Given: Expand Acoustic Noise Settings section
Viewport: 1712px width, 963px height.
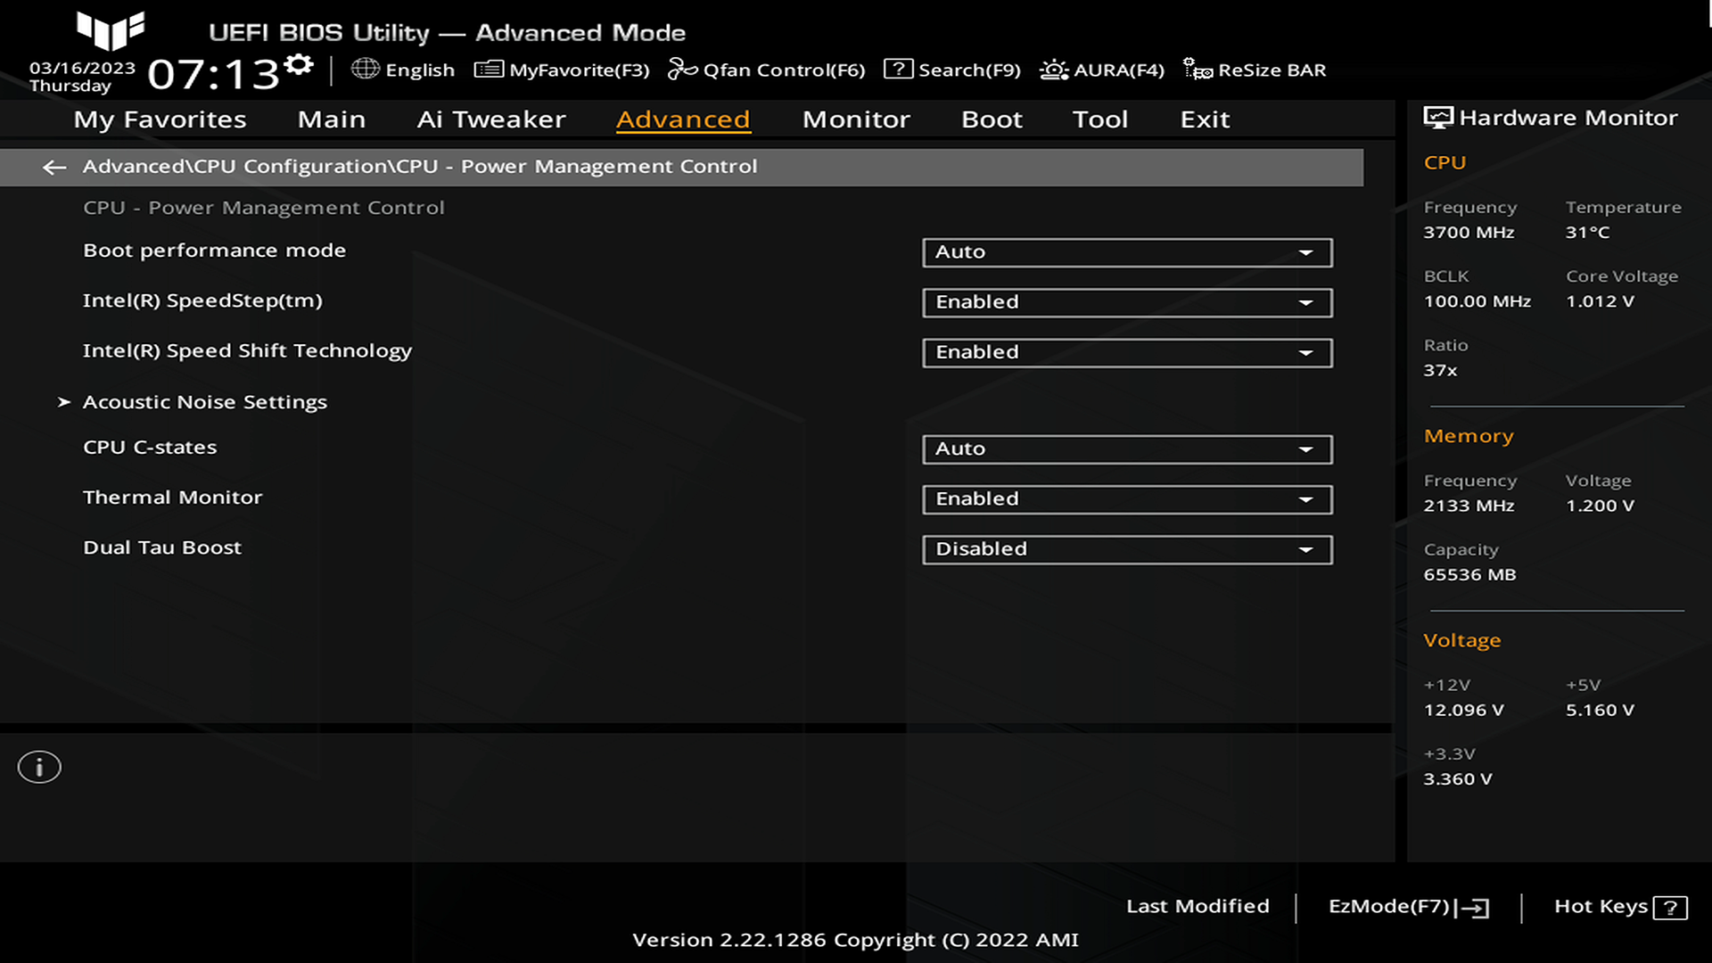Looking at the screenshot, I should tap(203, 401).
